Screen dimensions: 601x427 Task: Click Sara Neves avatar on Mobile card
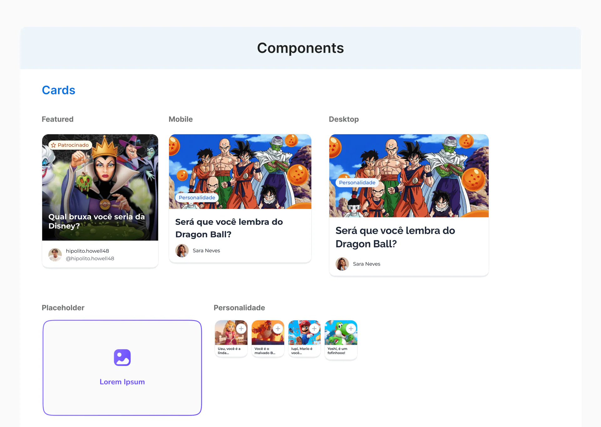point(182,251)
